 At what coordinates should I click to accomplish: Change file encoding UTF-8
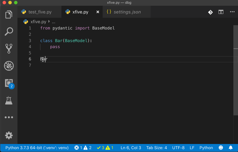click(178, 148)
